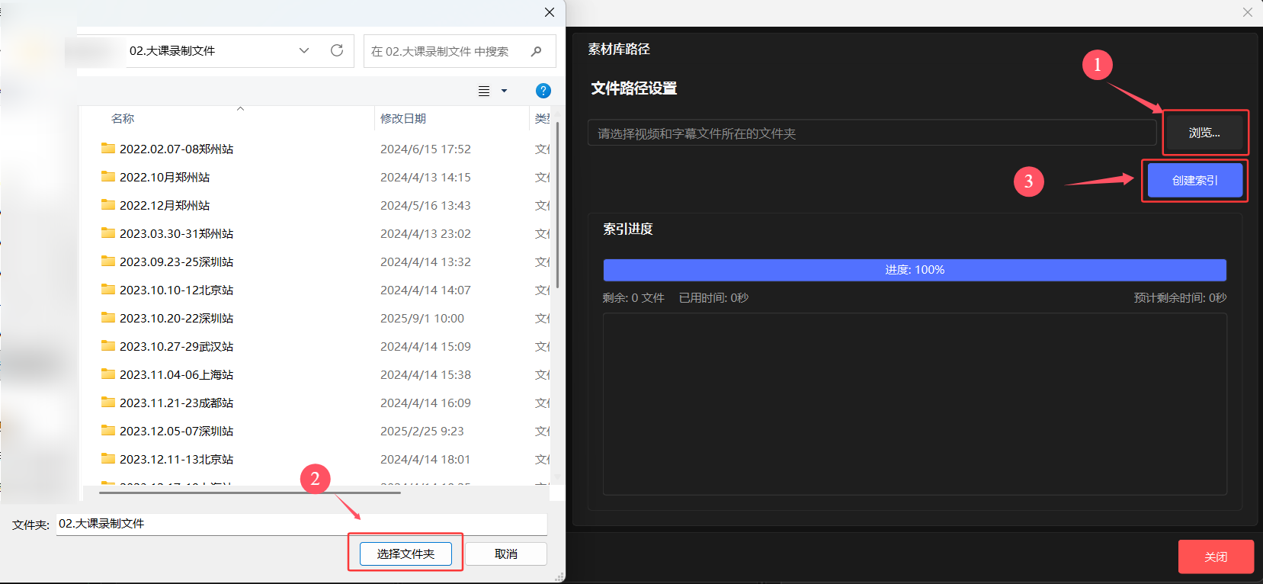Click the red 关闭 button
This screenshot has width=1263, height=584.
[x=1216, y=557]
